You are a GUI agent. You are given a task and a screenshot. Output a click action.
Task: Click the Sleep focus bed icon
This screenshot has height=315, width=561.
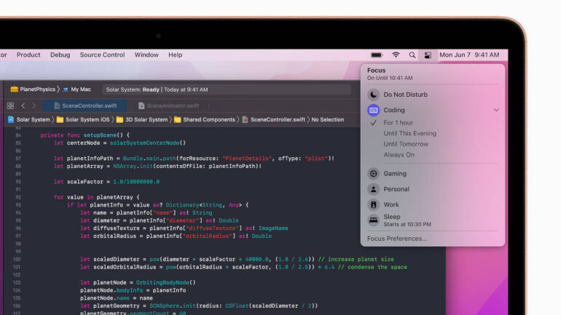373,220
